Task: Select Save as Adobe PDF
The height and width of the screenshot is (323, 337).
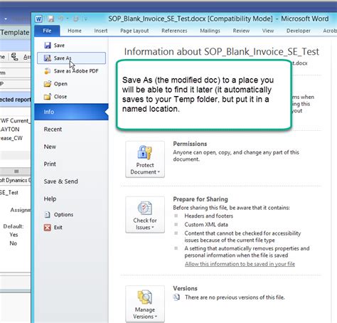Action: click(x=71, y=71)
